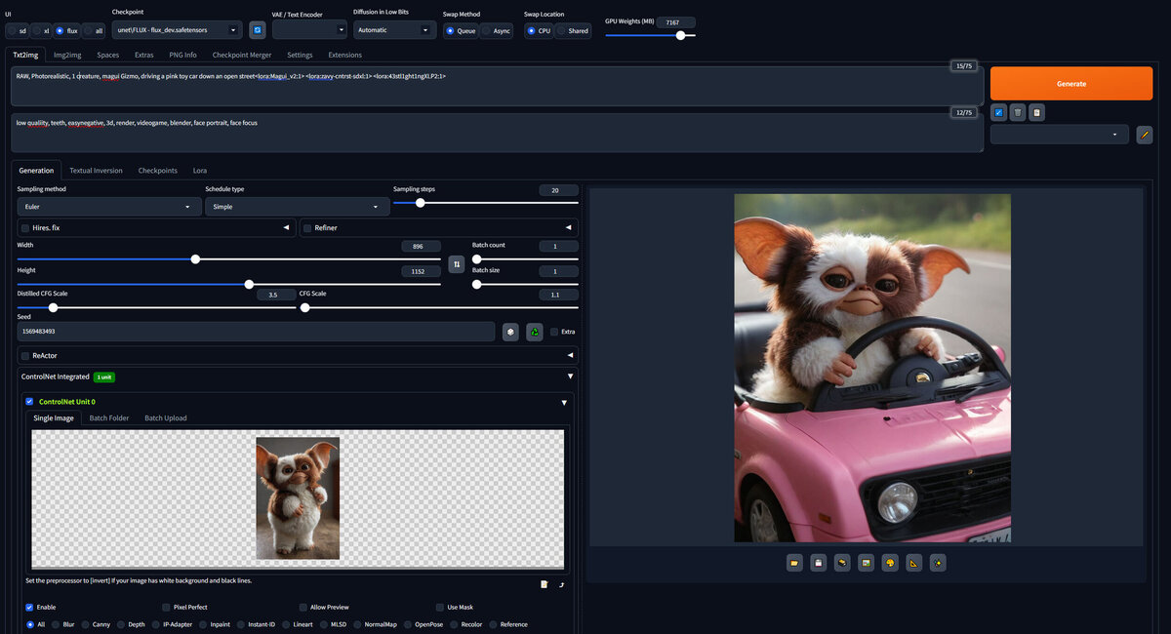Open the Sampling method dropdown set to Euler
The image size is (1171, 634).
pyautogui.click(x=109, y=207)
